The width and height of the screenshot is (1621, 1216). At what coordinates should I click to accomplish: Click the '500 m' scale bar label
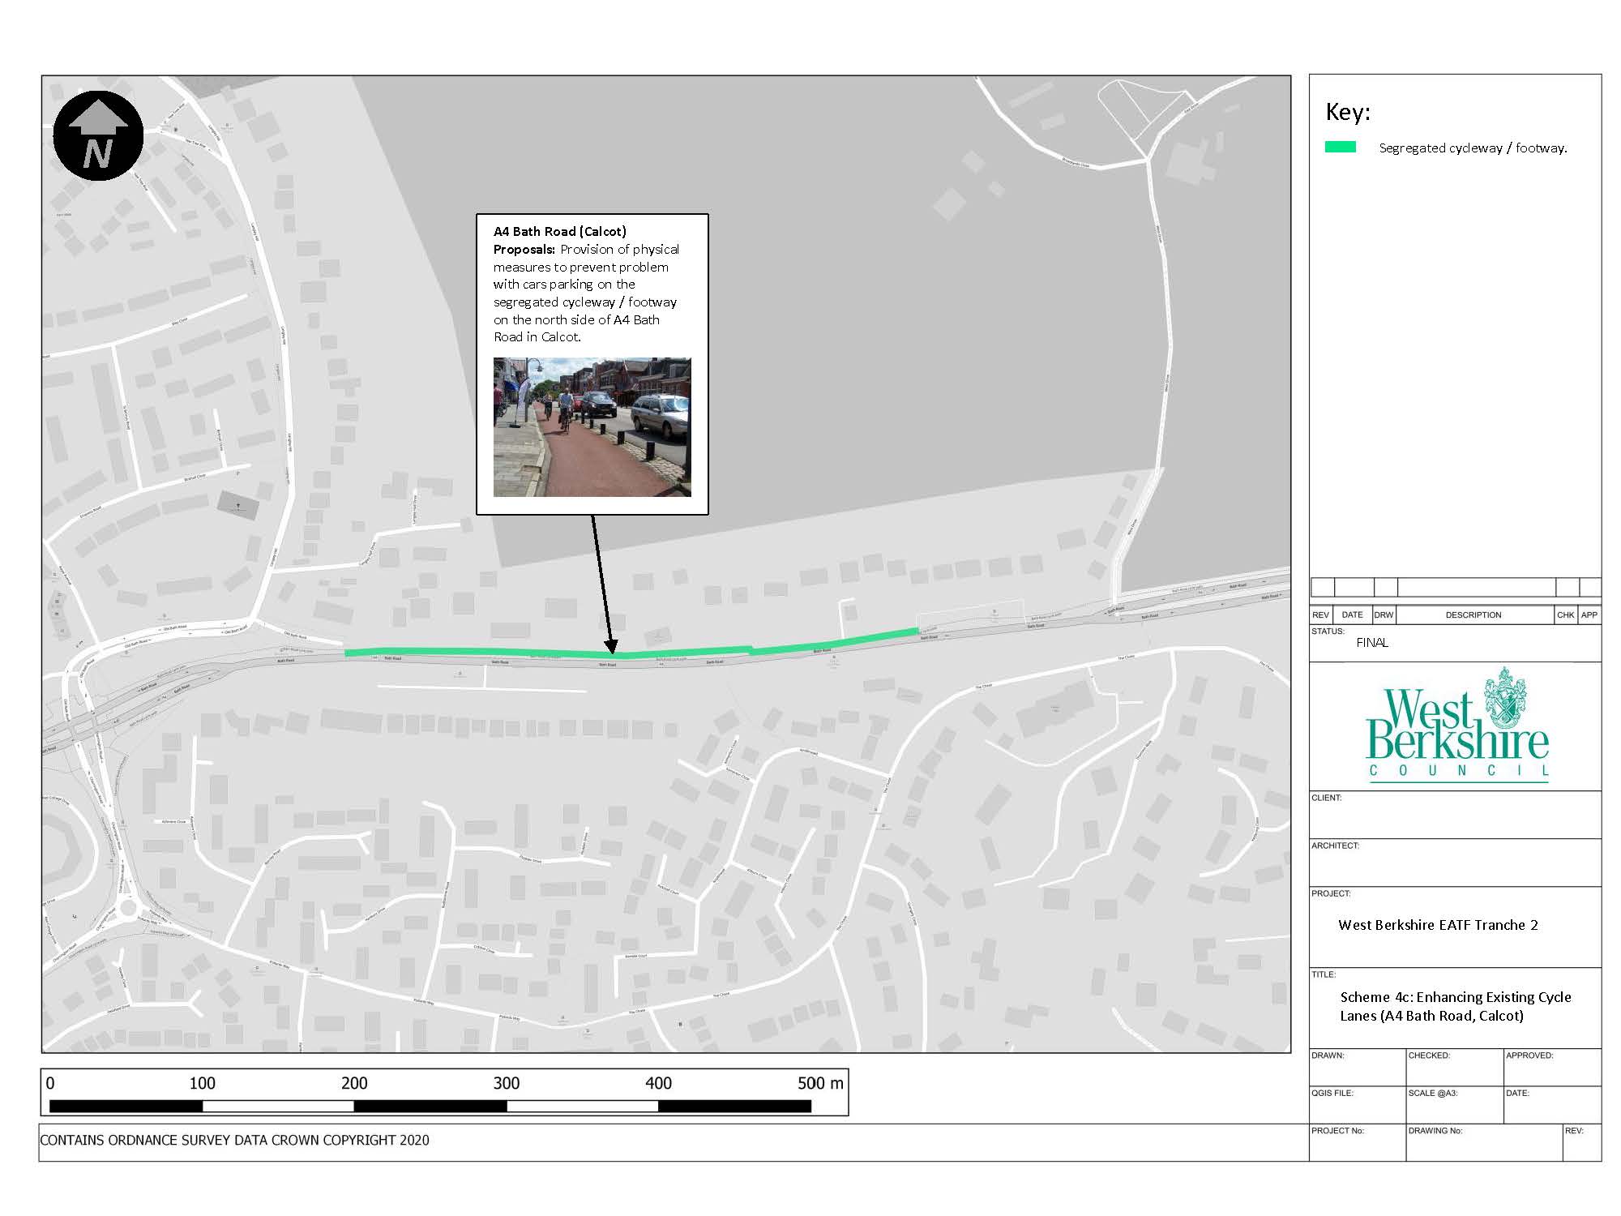(x=820, y=1083)
